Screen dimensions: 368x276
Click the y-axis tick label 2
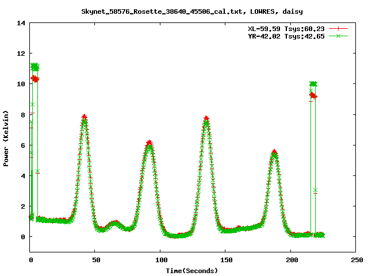click(23, 206)
